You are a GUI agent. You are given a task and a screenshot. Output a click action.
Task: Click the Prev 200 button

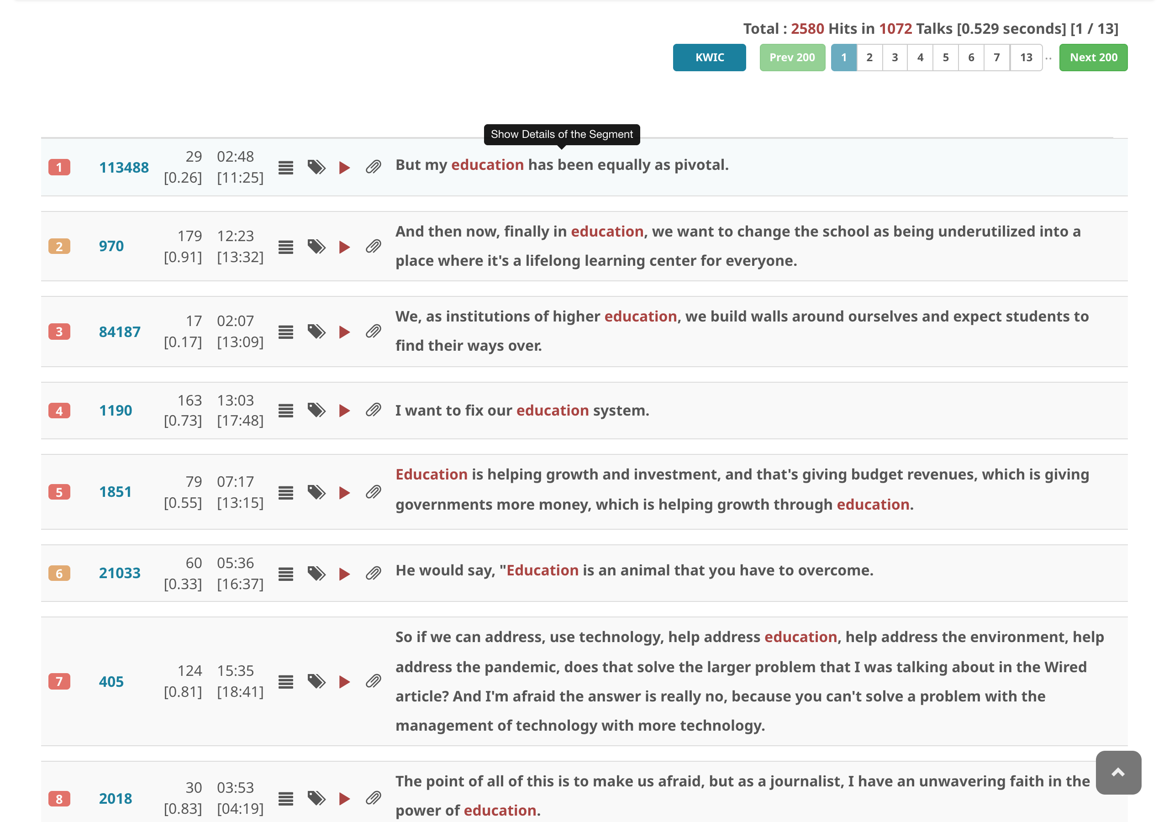[x=792, y=58]
